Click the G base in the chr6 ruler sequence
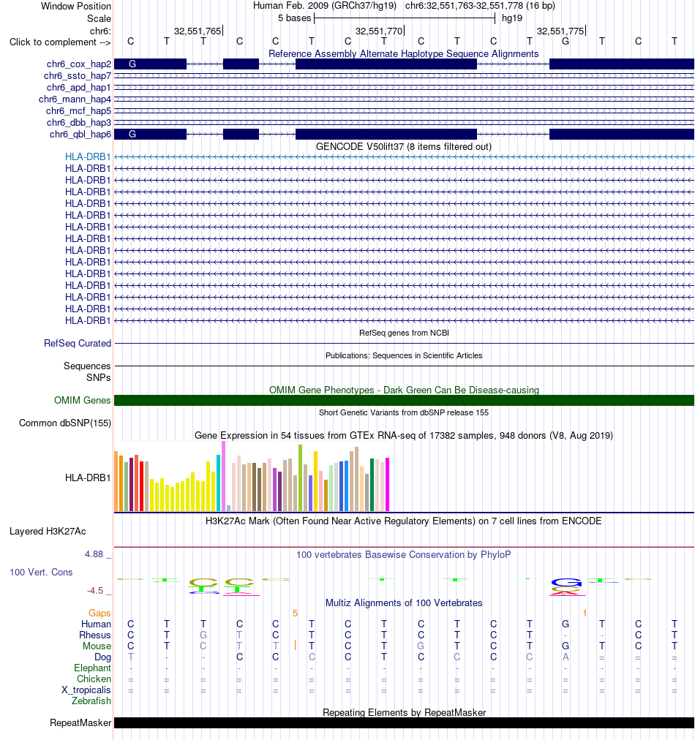Viewport: 695px width, 740px height. [x=566, y=42]
